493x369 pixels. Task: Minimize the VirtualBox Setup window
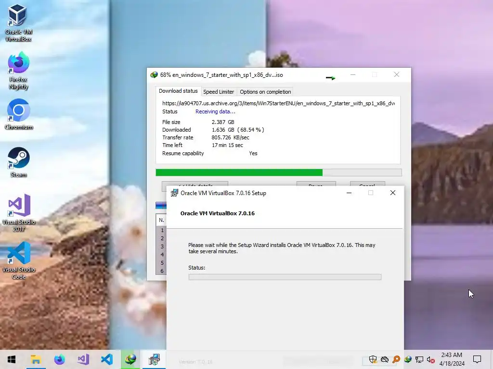click(349, 193)
